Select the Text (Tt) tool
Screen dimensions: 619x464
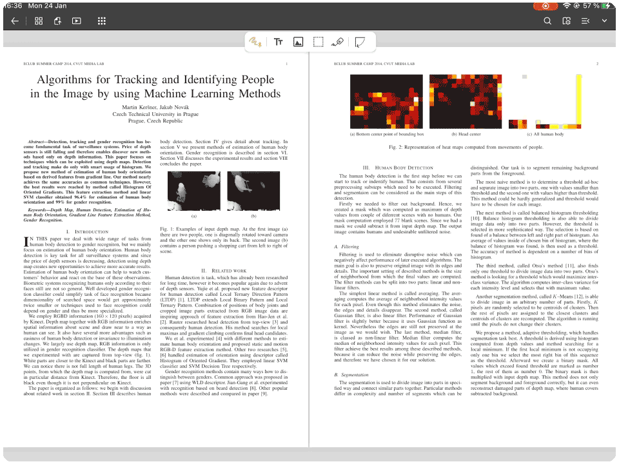279,42
